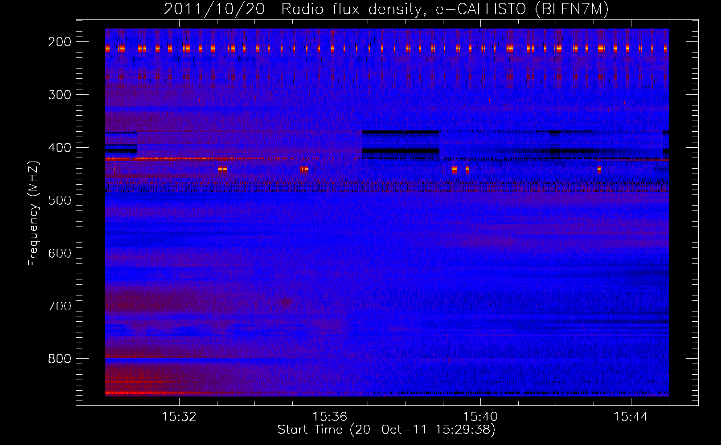Select the 200 frequency tick label
This screenshot has width=721, height=445.
(59, 42)
